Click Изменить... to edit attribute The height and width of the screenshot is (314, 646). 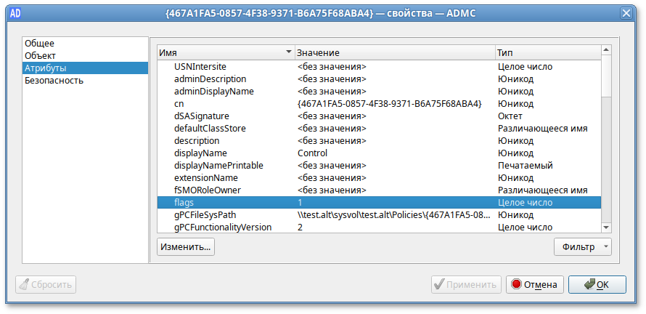[186, 247]
